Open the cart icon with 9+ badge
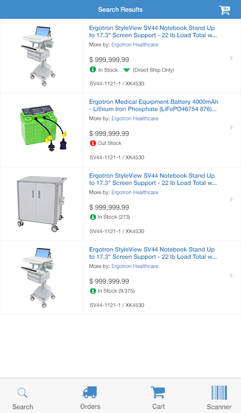241x413 pixels. tap(224, 10)
